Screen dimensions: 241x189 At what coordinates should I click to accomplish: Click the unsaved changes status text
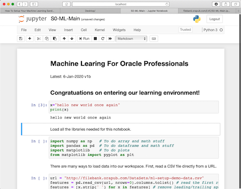click(x=93, y=19)
